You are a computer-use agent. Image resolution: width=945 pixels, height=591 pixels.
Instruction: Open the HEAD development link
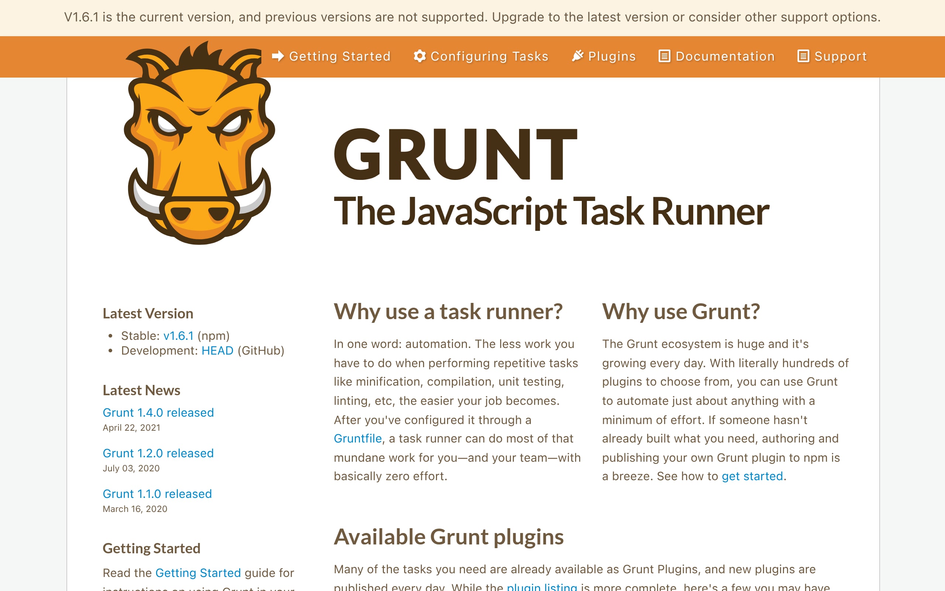click(x=217, y=350)
